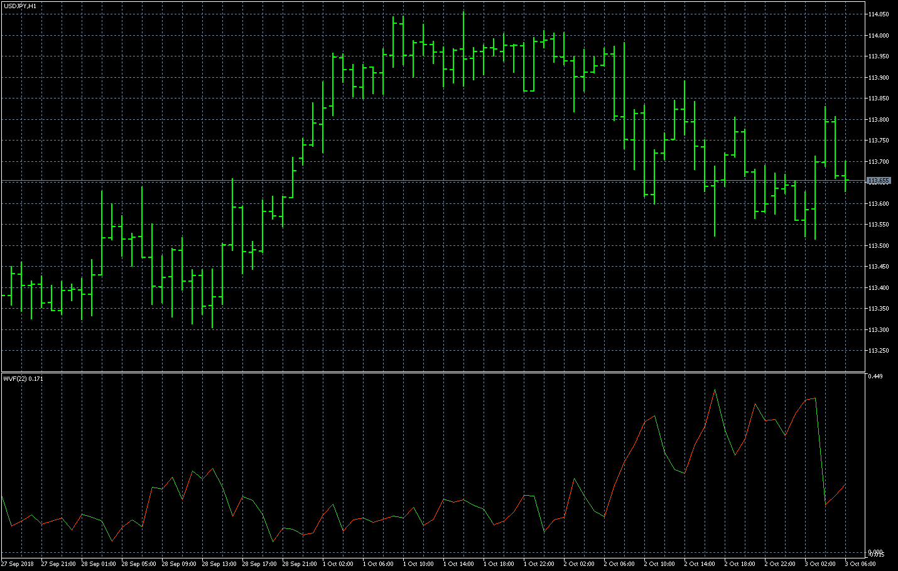Viewport: 898px width, 571px height.
Task: Pick the 28 Sep 05:00 time label
Action: point(139,564)
